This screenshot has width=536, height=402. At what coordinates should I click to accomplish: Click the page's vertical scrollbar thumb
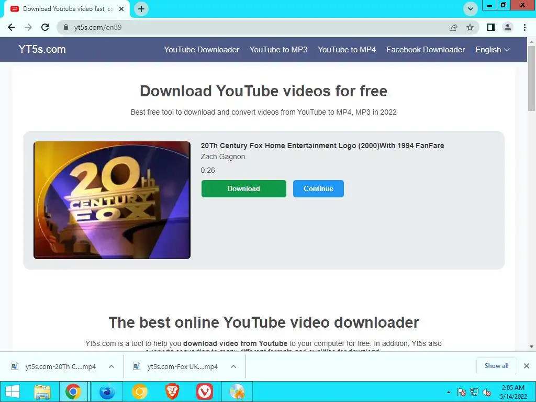(531, 78)
